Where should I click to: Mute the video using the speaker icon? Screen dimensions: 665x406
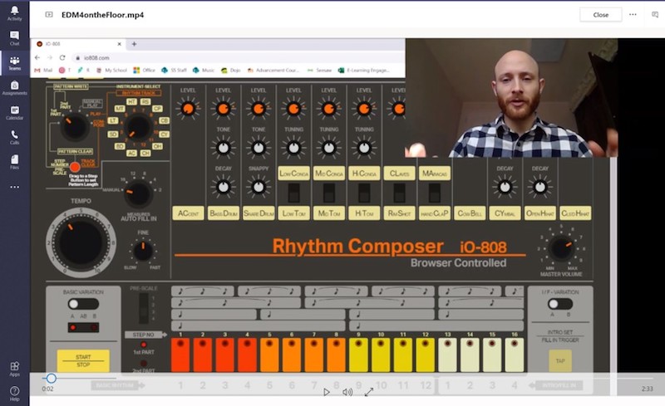pos(347,392)
